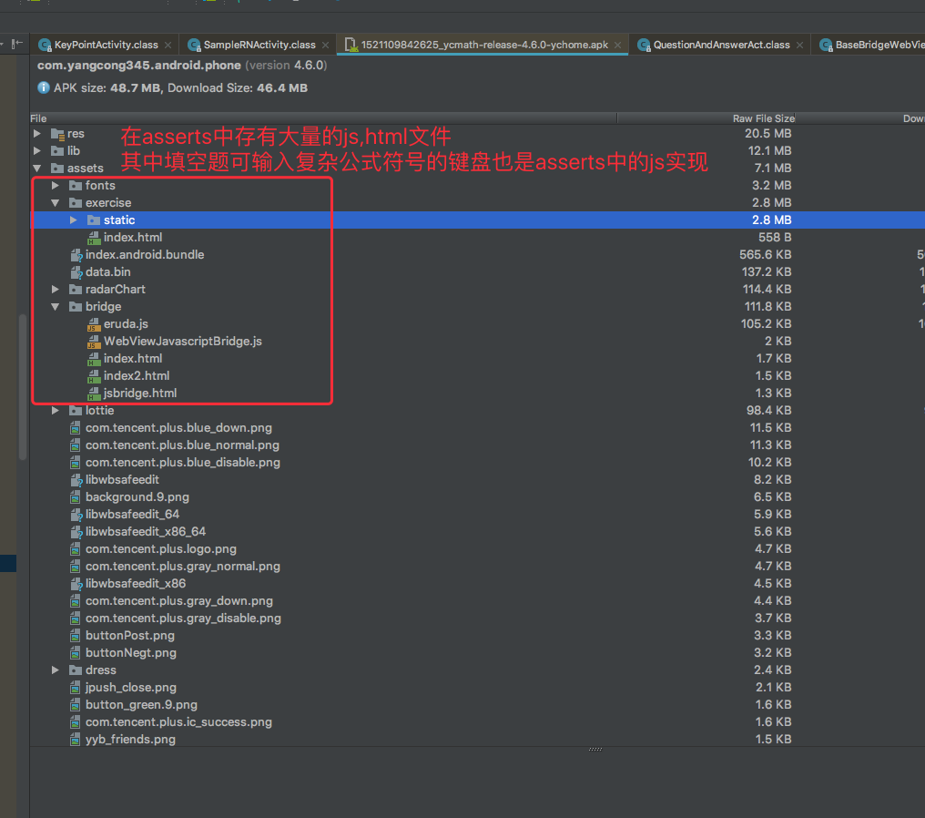Expand the static folder arrow
The width and height of the screenshot is (925, 818).
point(74,220)
